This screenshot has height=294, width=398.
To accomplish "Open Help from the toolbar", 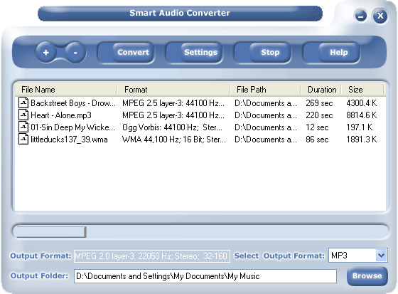I will [338, 53].
